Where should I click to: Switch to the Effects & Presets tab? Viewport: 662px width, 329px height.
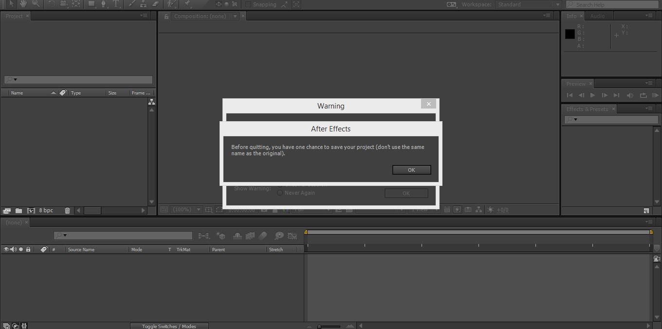[x=587, y=109]
